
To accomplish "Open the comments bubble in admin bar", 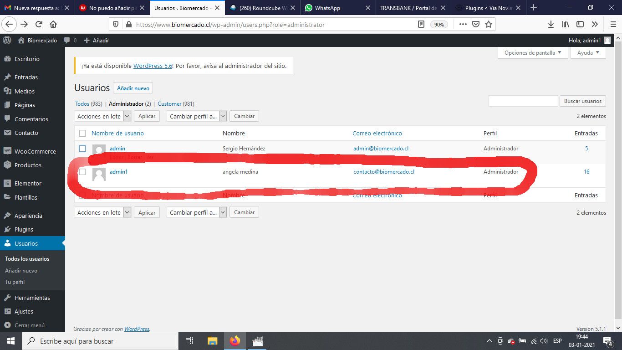I will click(67, 40).
